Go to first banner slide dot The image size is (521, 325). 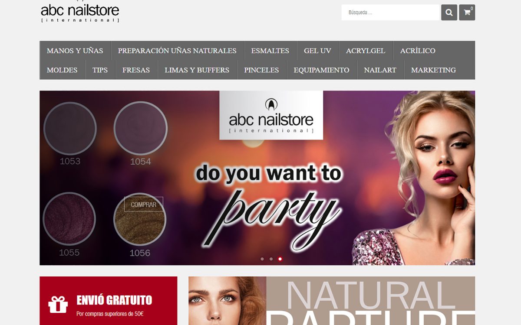click(x=262, y=259)
